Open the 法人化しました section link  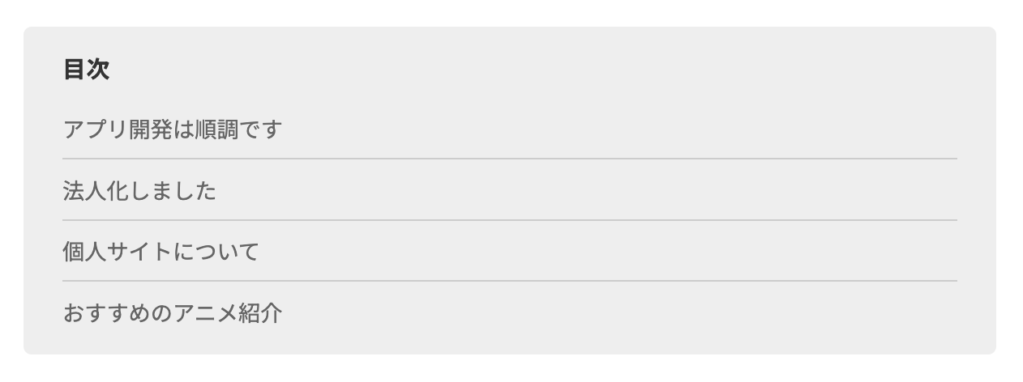click(139, 191)
